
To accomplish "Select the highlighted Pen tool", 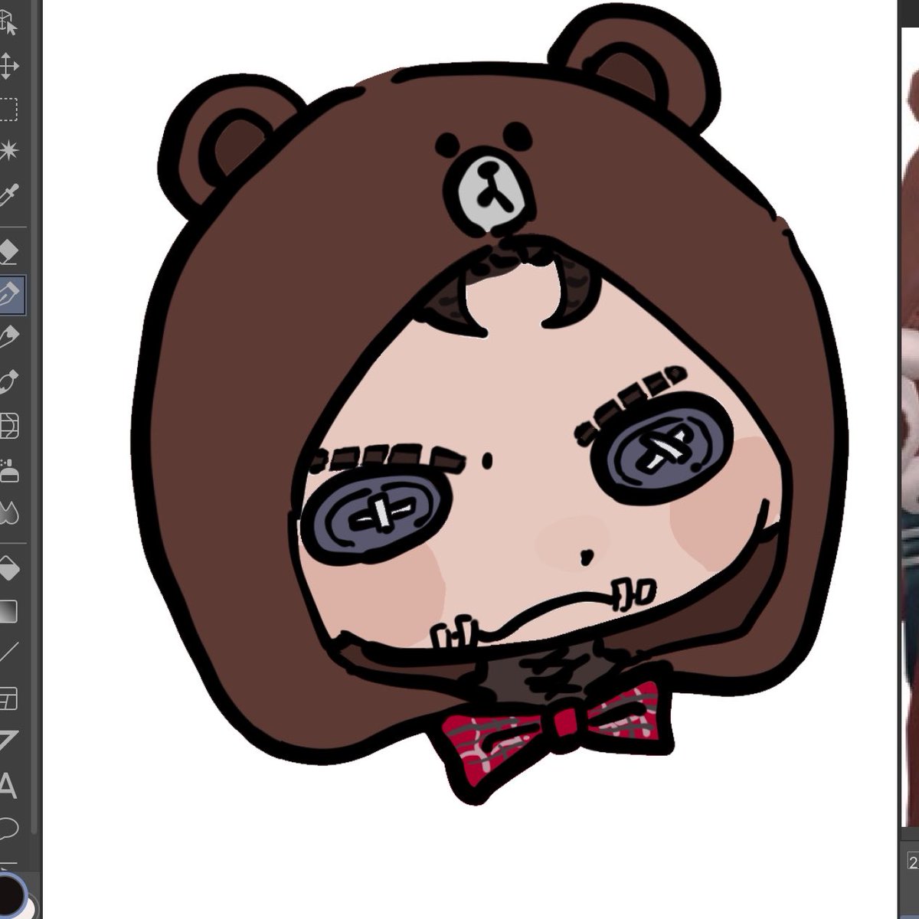I will pos(11,295).
